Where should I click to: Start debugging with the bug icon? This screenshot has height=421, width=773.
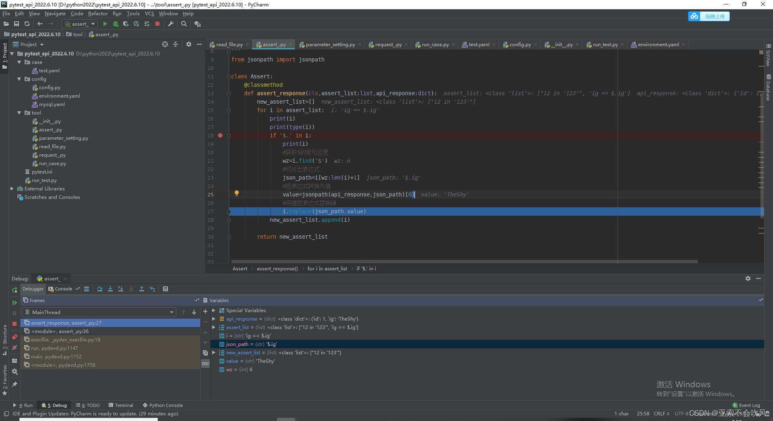click(116, 24)
